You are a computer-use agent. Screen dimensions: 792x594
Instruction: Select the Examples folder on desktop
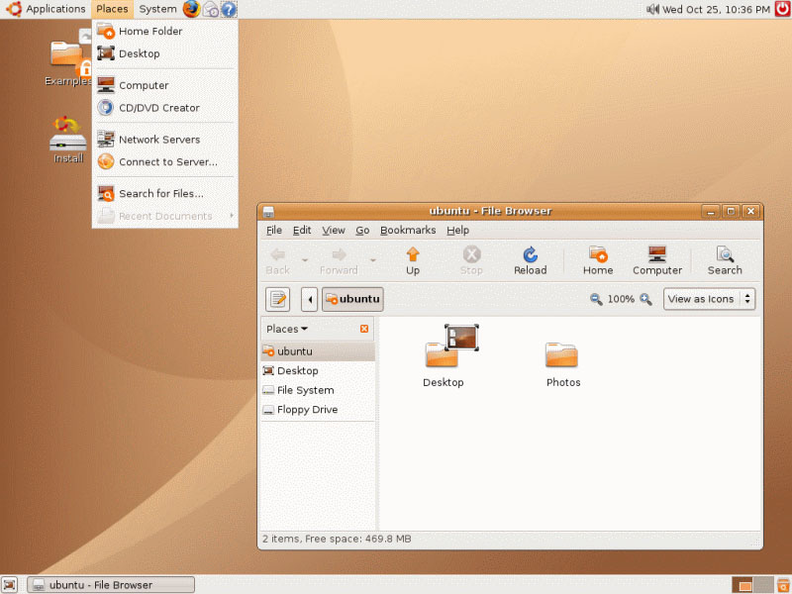click(68, 60)
